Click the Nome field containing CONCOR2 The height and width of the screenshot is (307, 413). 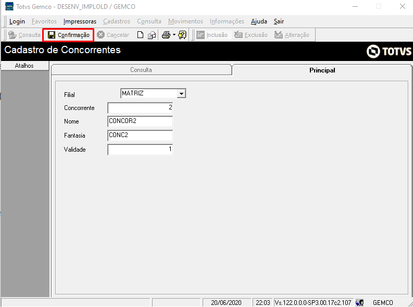coord(140,121)
